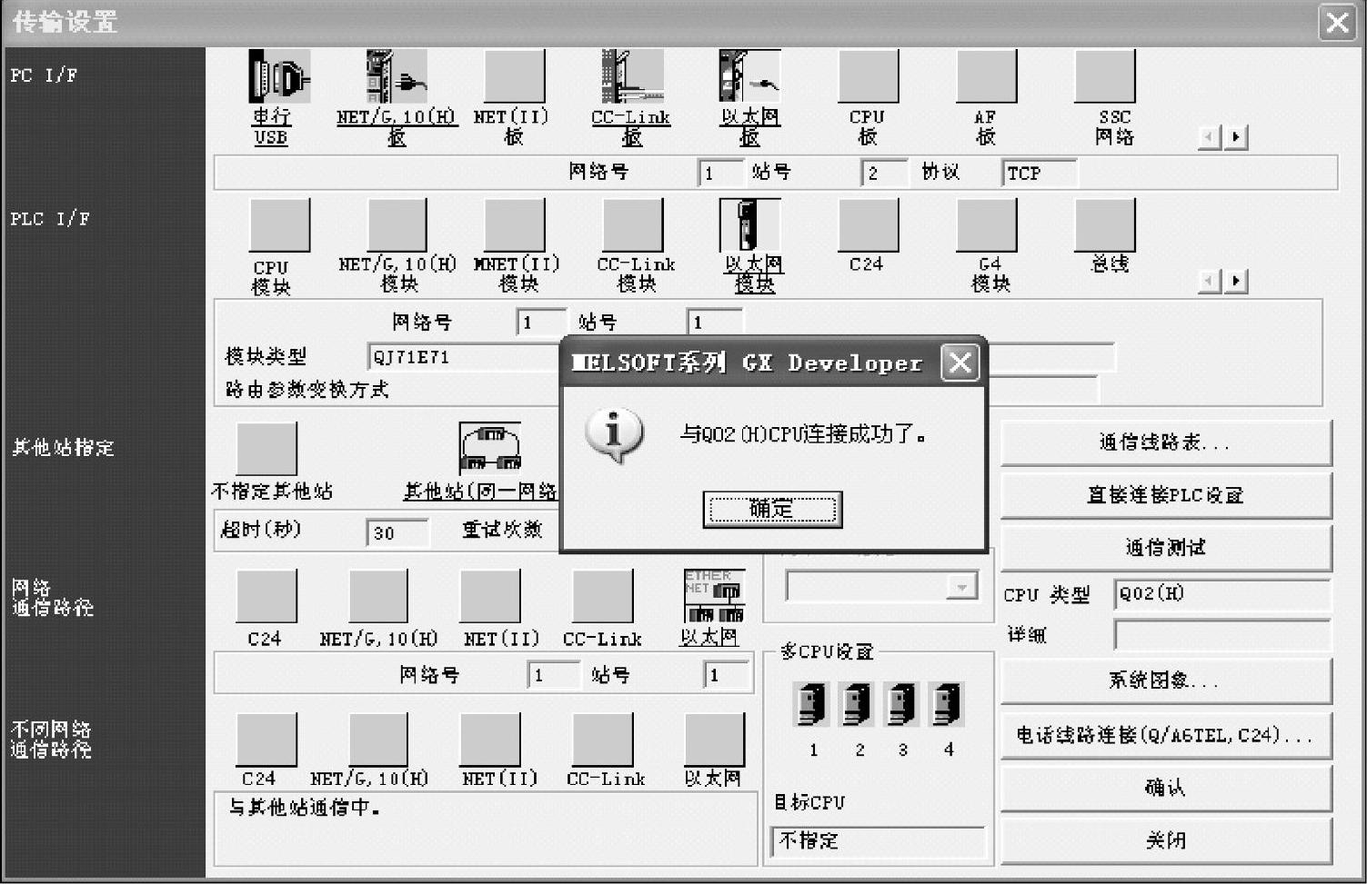The height and width of the screenshot is (884, 1367).
Task: Focus the PLC I/F 网络号 field
Action: 541,323
